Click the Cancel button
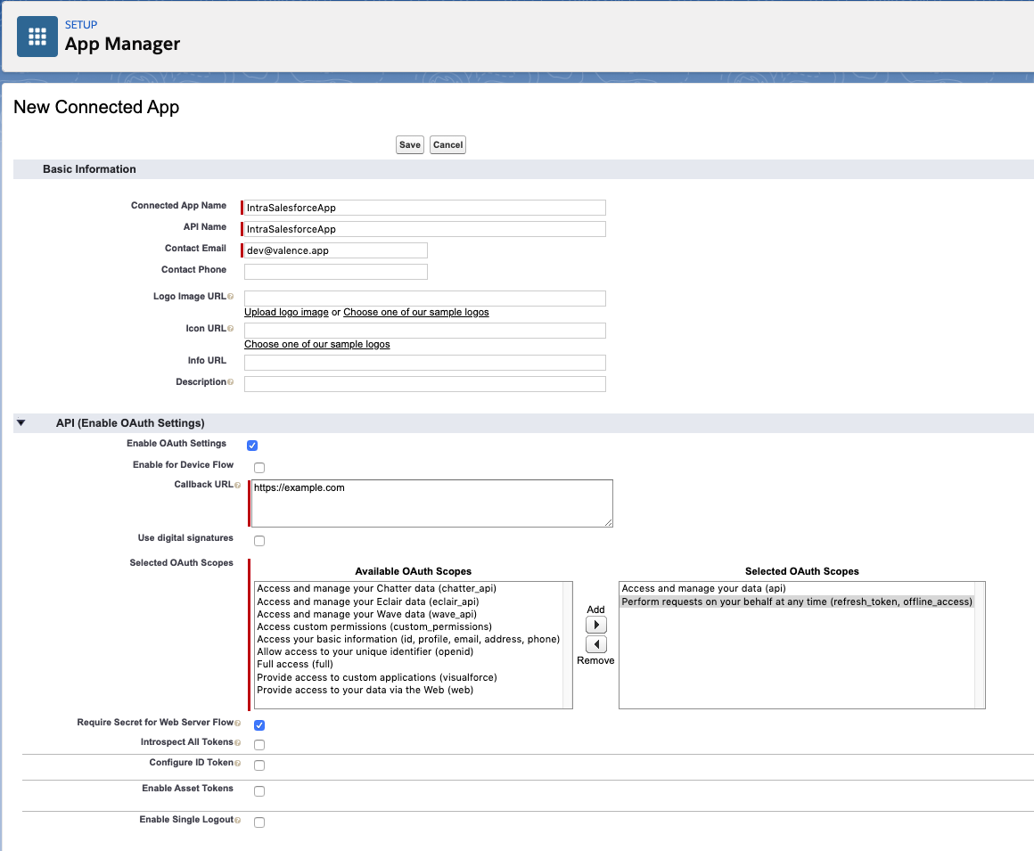1034x851 pixels. (447, 145)
